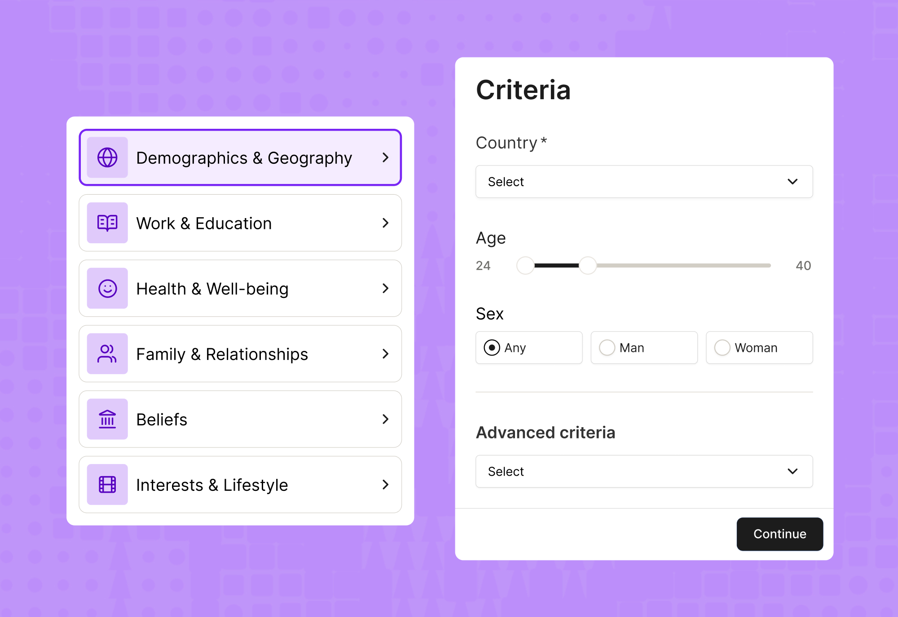Open the Family & Relationships category
The height and width of the screenshot is (617, 898).
(x=240, y=354)
